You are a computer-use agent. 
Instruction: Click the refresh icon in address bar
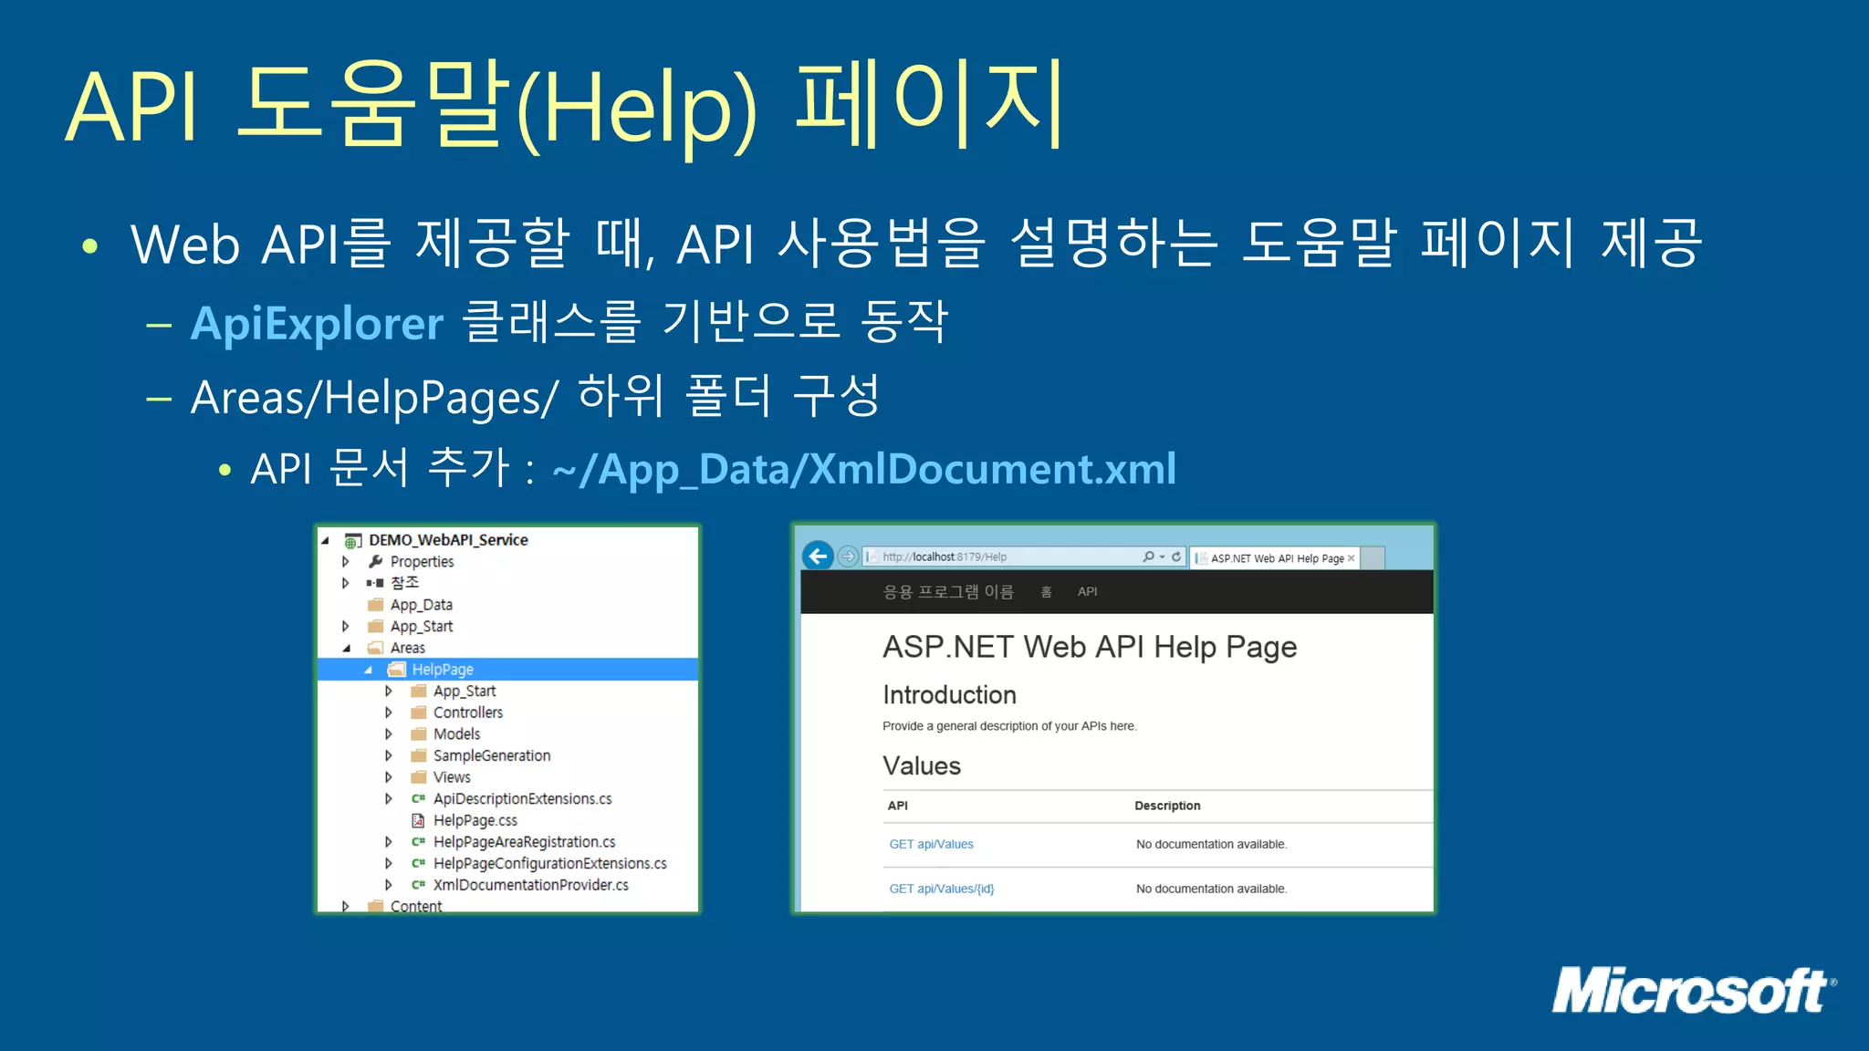coord(1176,557)
